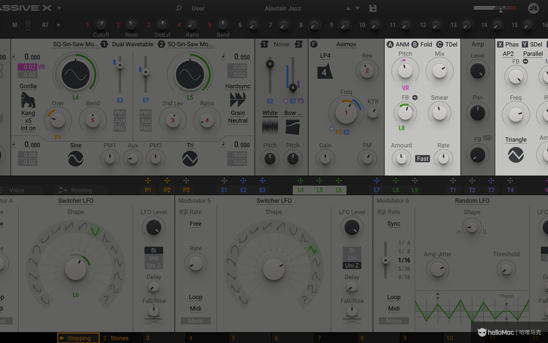Toggle Rate switch in Modulator 6
Image resolution: width=548 pixels, height=343 pixels.
click(x=381, y=212)
